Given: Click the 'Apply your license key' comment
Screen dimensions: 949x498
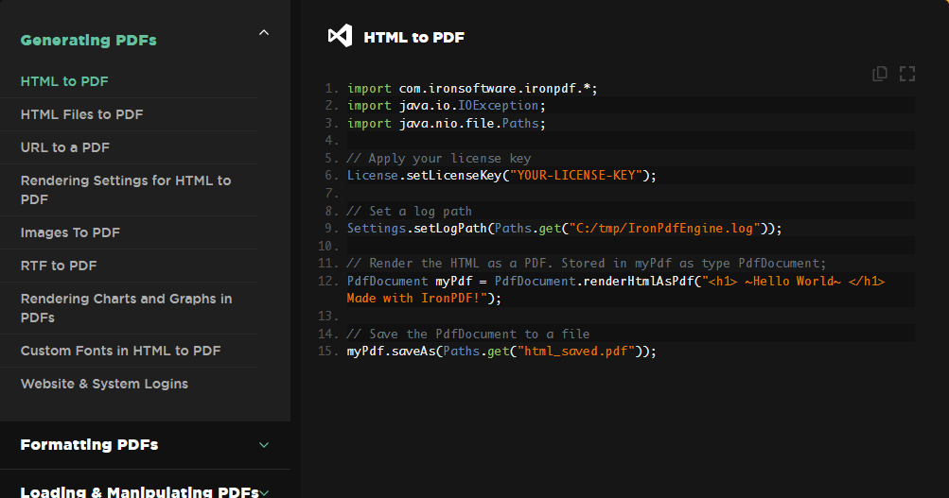Looking at the screenshot, I should click(439, 159).
